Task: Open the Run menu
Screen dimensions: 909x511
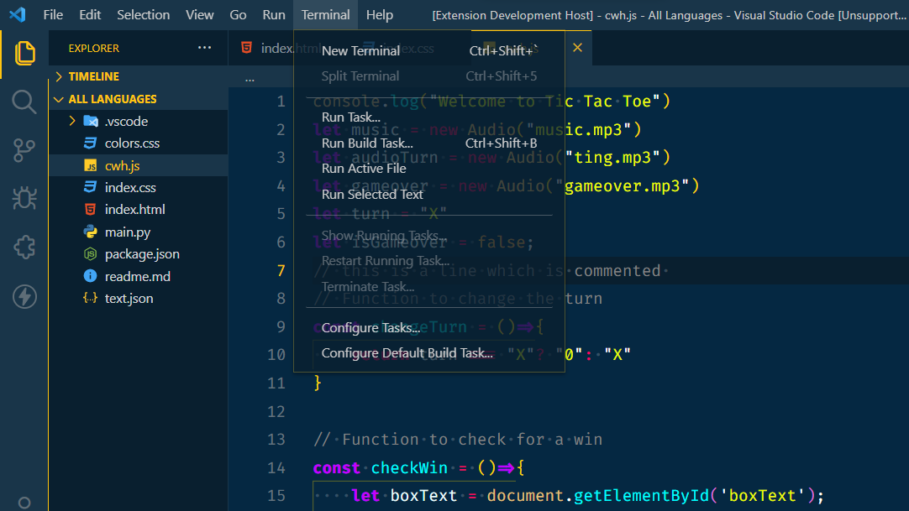Action: click(x=274, y=15)
